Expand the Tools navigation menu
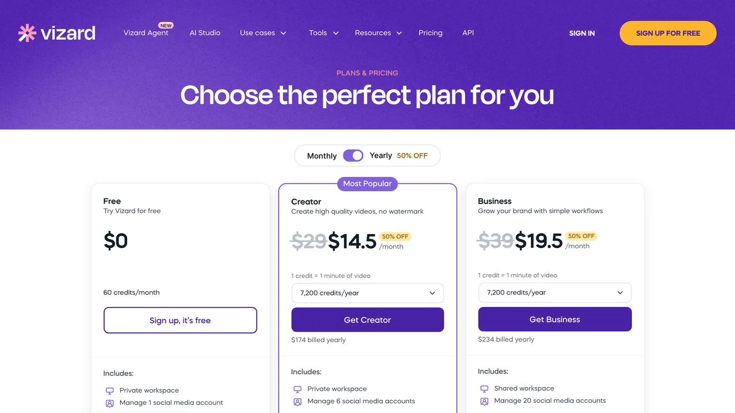The height and width of the screenshot is (413, 735). 324,33
